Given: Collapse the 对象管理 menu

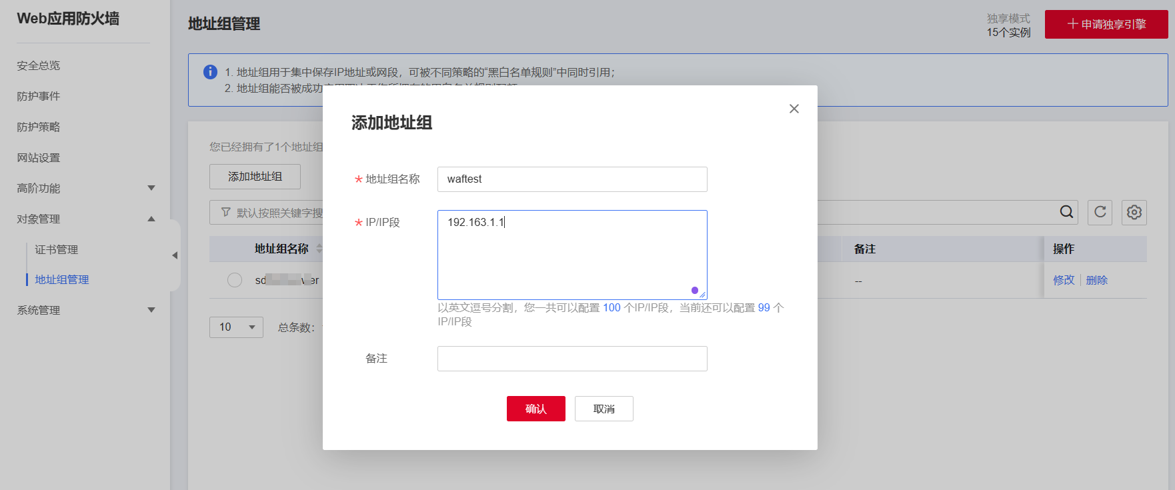Looking at the screenshot, I should coord(151,219).
